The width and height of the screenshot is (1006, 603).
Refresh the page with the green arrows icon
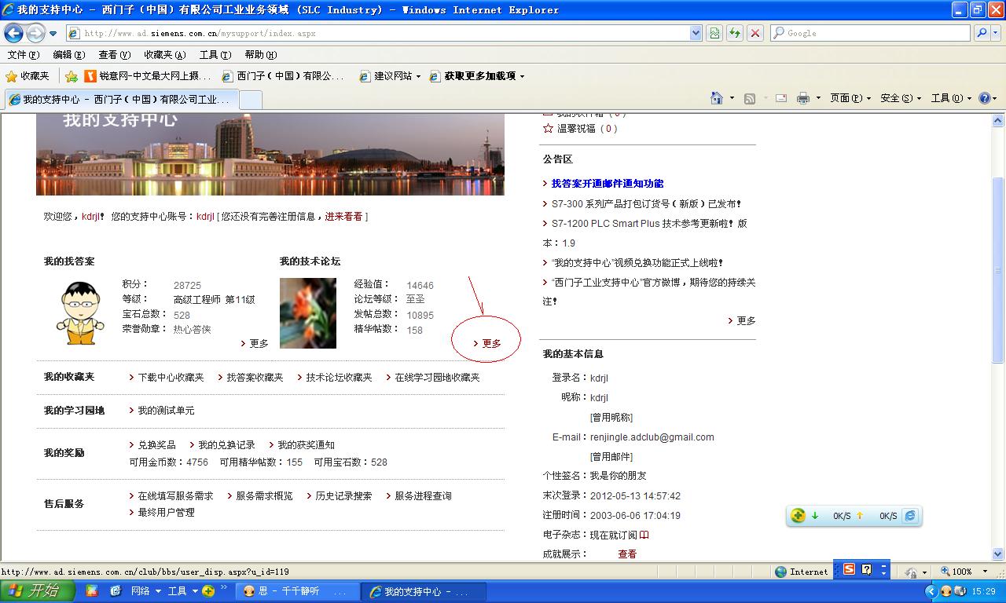coord(735,33)
